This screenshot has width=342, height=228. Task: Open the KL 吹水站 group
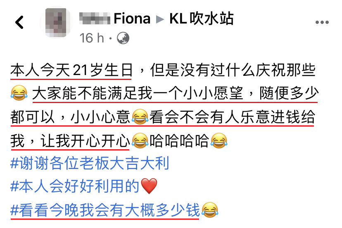(x=201, y=19)
